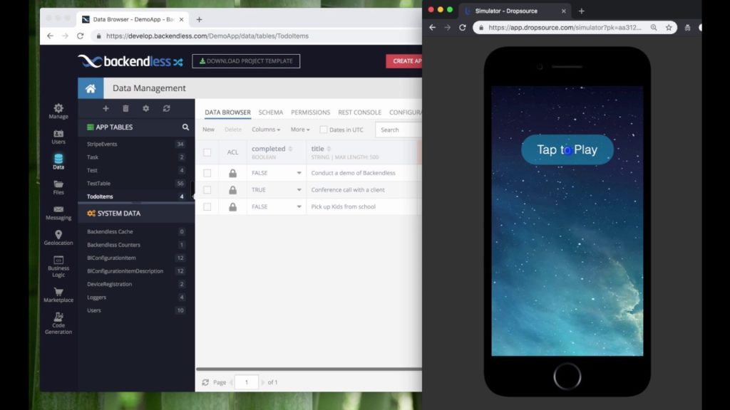Click the home icon beside Data Management

(x=91, y=88)
